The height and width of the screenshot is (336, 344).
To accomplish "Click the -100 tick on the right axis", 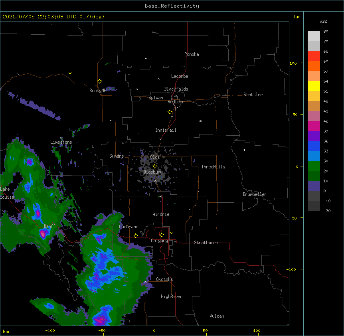I will click(292, 269).
